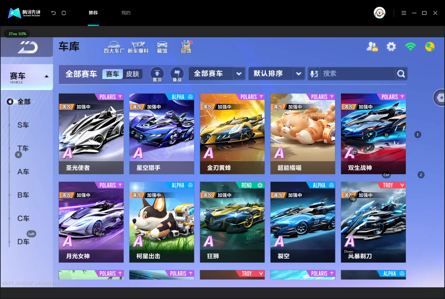Click the 备战 battle prep button
The width and height of the screenshot is (445, 299).
coord(177,74)
